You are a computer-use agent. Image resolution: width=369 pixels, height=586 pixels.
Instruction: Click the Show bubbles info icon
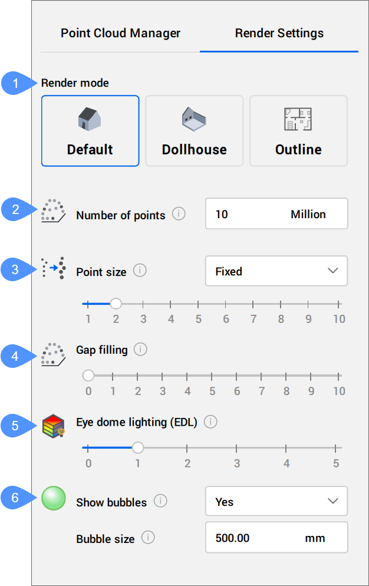point(160,501)
